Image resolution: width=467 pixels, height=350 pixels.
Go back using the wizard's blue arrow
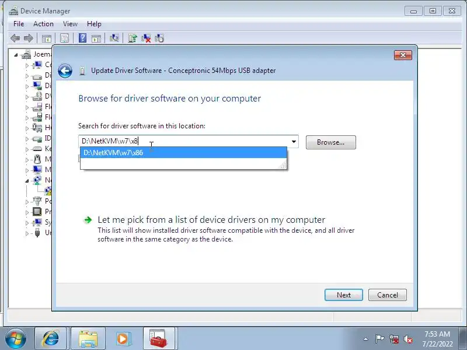pyautogui.click(x=65, y=71)
